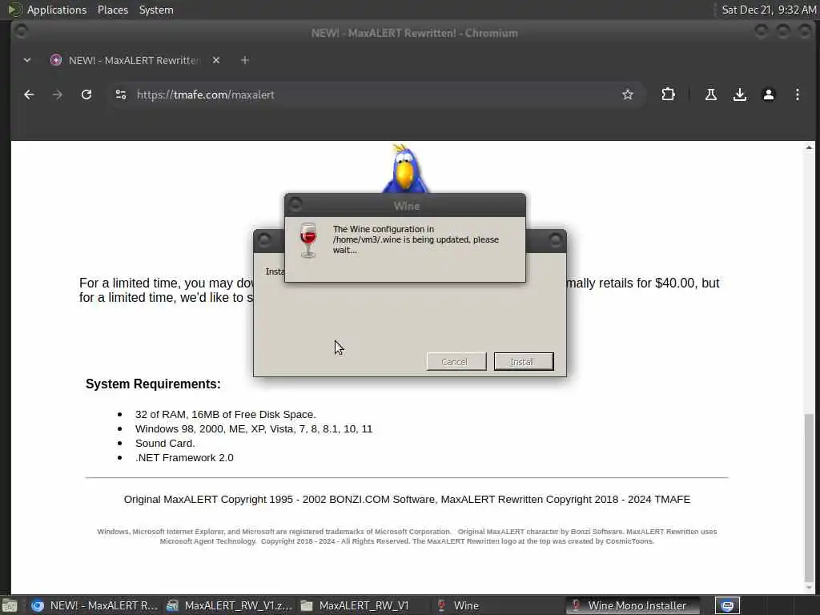Image resolution: width=820 pixels, height=615 pixels.
Task: Click 'System Requirements:' heading
Action: [153, 384]
